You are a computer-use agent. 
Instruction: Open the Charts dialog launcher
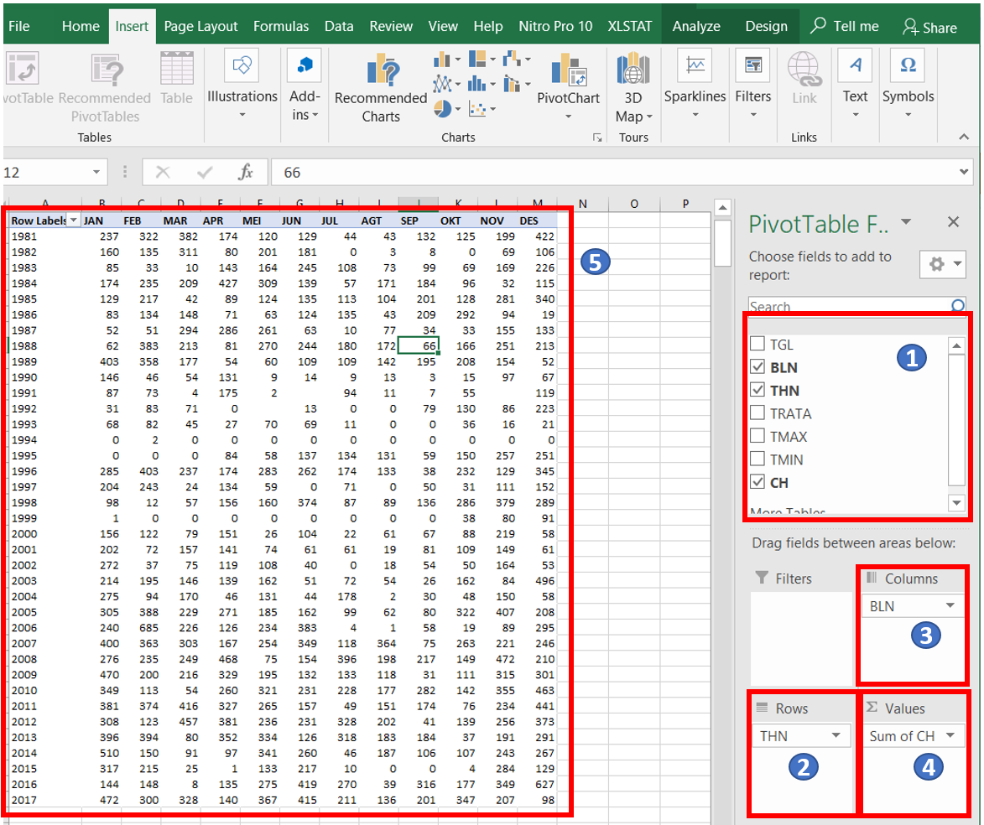tap(597, 137)
